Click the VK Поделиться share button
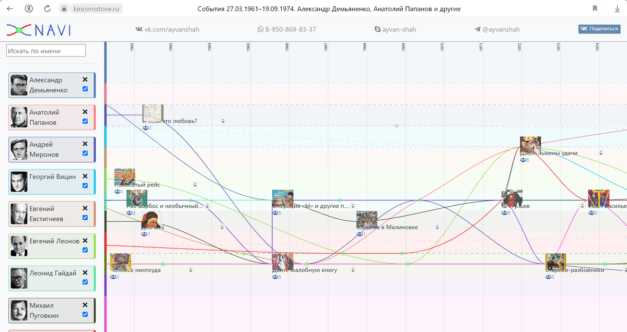The image size is (627, 332). (599, 29)
